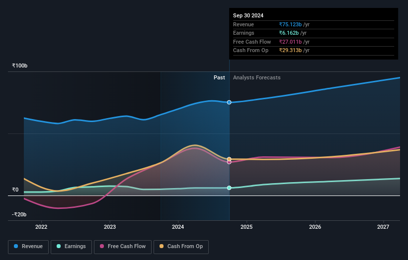Click the 2026 x-axis label
Image resolution: width=408 pixels, height=260 pixels.
[x=315, y=227]
